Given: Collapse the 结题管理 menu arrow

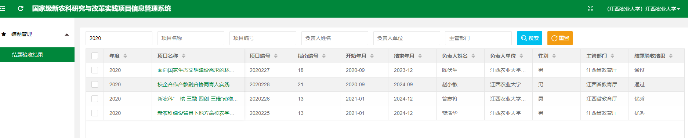Looking at the screenshot, I should (67, 34).
